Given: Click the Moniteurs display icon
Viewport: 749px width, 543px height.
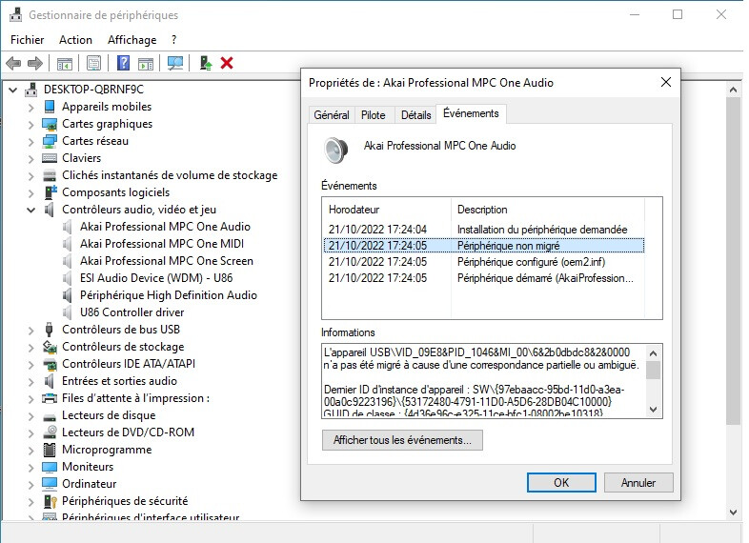Looking at the screenshot, I should point(50,467).
